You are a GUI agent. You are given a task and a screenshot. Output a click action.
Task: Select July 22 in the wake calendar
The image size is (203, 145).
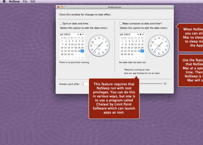[x=126, y=51]
